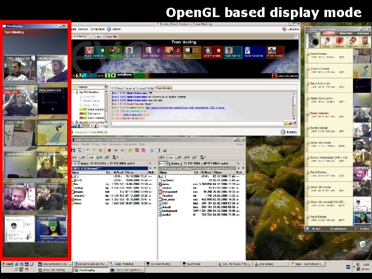Image resolution: width=372 pixels, height=279 pixels.
Task: Click the Leave this meeting button
Action: (285, 76)
